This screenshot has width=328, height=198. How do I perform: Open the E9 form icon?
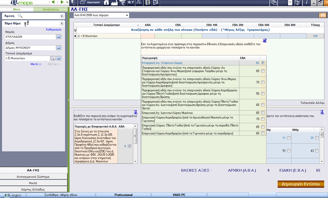click(147, 3)
